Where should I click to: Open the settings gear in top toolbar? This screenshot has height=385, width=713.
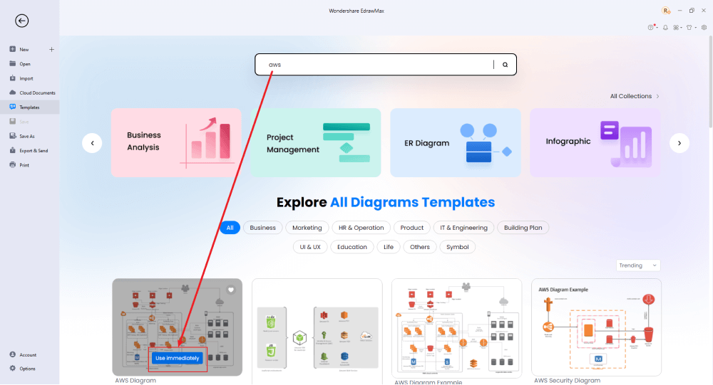click(704, 28)
